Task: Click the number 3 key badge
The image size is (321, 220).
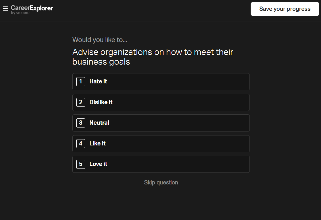Action: click(x=81, y=123)
